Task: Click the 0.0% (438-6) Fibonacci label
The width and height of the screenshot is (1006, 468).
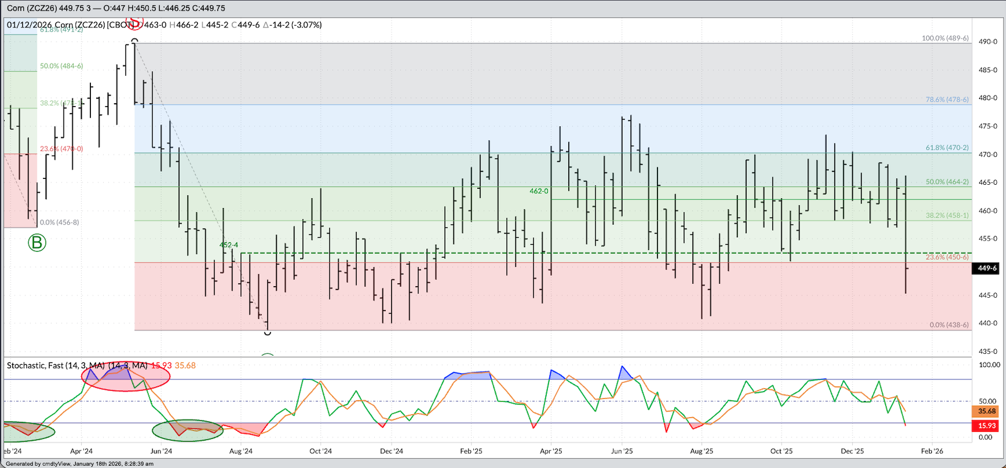Action: click(x=949, y=325)
